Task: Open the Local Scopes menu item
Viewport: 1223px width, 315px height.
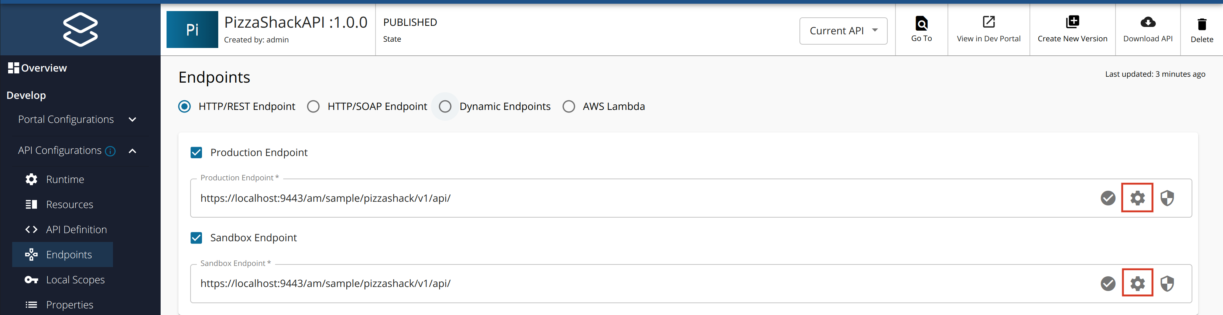Action: [x=75, y=280]
